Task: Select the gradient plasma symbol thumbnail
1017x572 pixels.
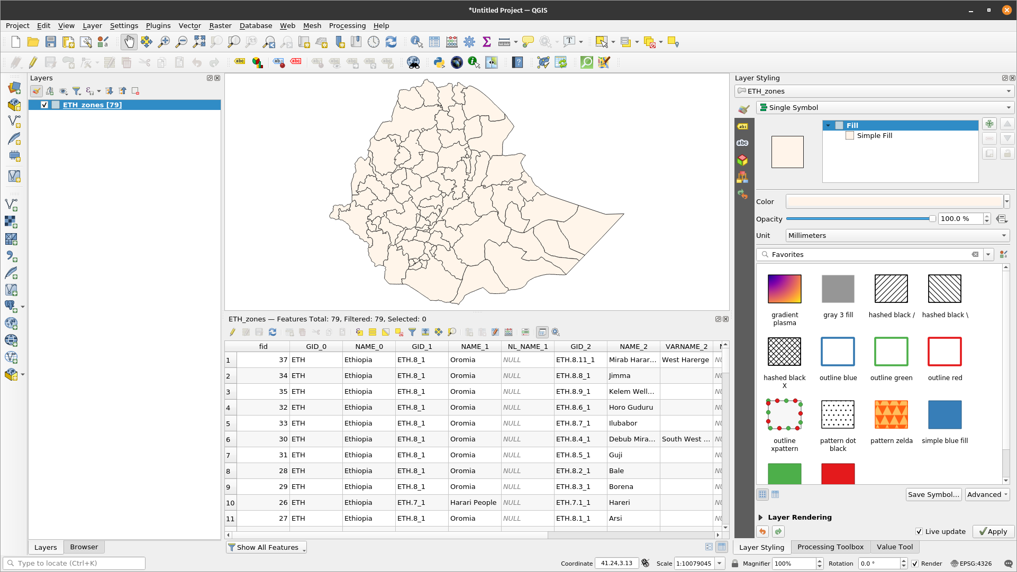Action: 784,289
